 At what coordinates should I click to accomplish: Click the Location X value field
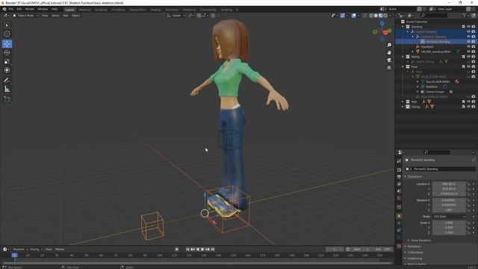point(449,185)
